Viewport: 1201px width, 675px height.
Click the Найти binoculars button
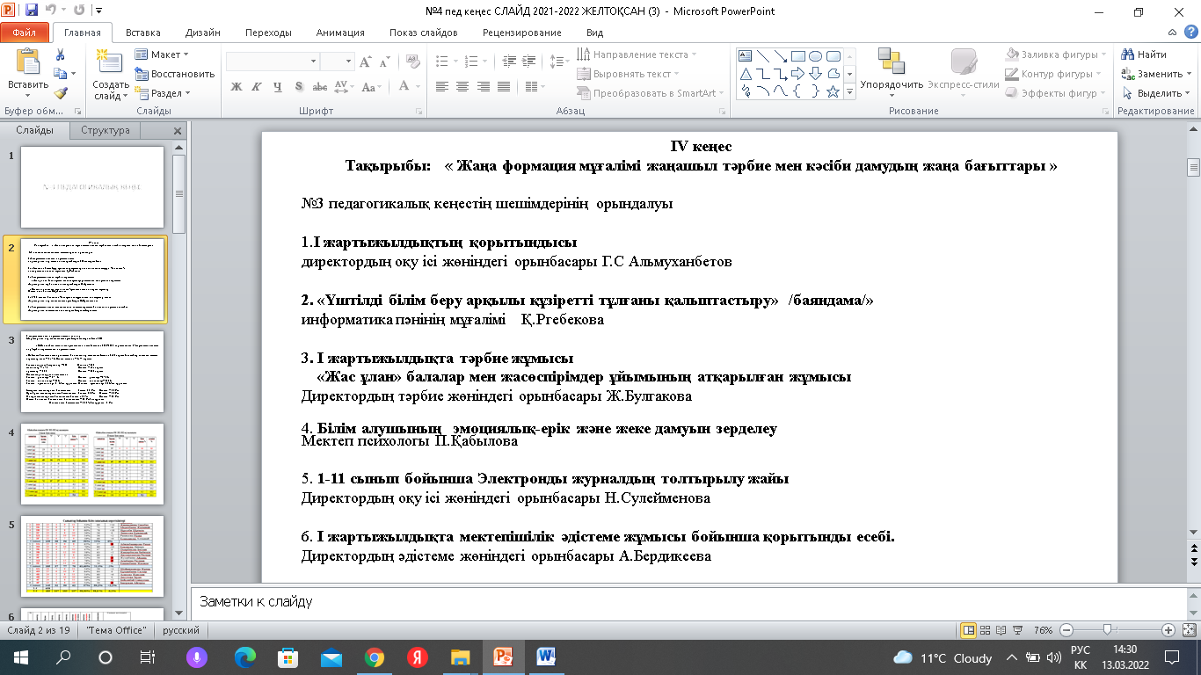1144,54
